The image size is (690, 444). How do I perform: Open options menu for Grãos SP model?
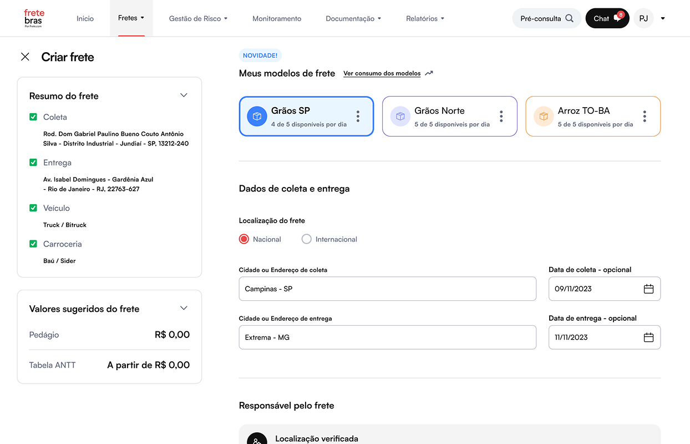[x=358, y=116]
